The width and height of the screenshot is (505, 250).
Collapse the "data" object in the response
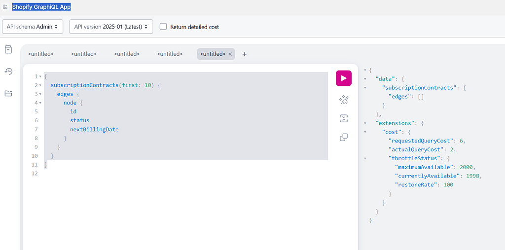pos(365,78)
